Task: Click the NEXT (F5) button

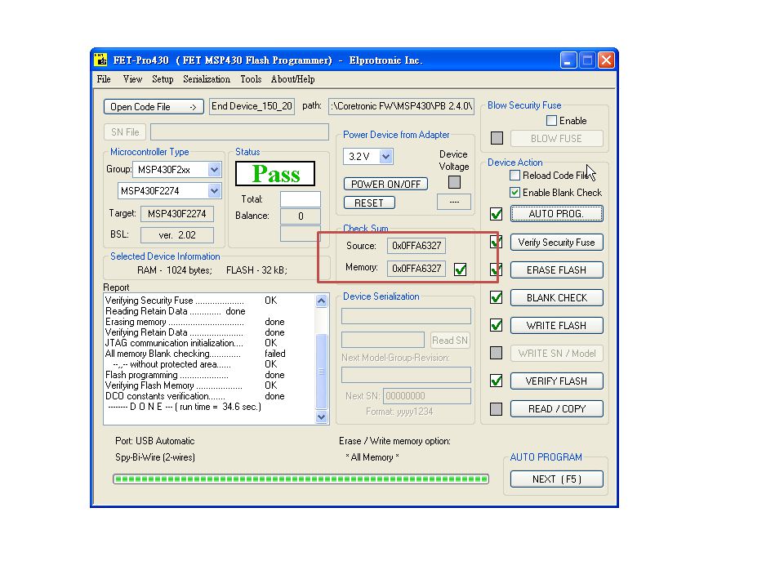Action: point(556,479)
